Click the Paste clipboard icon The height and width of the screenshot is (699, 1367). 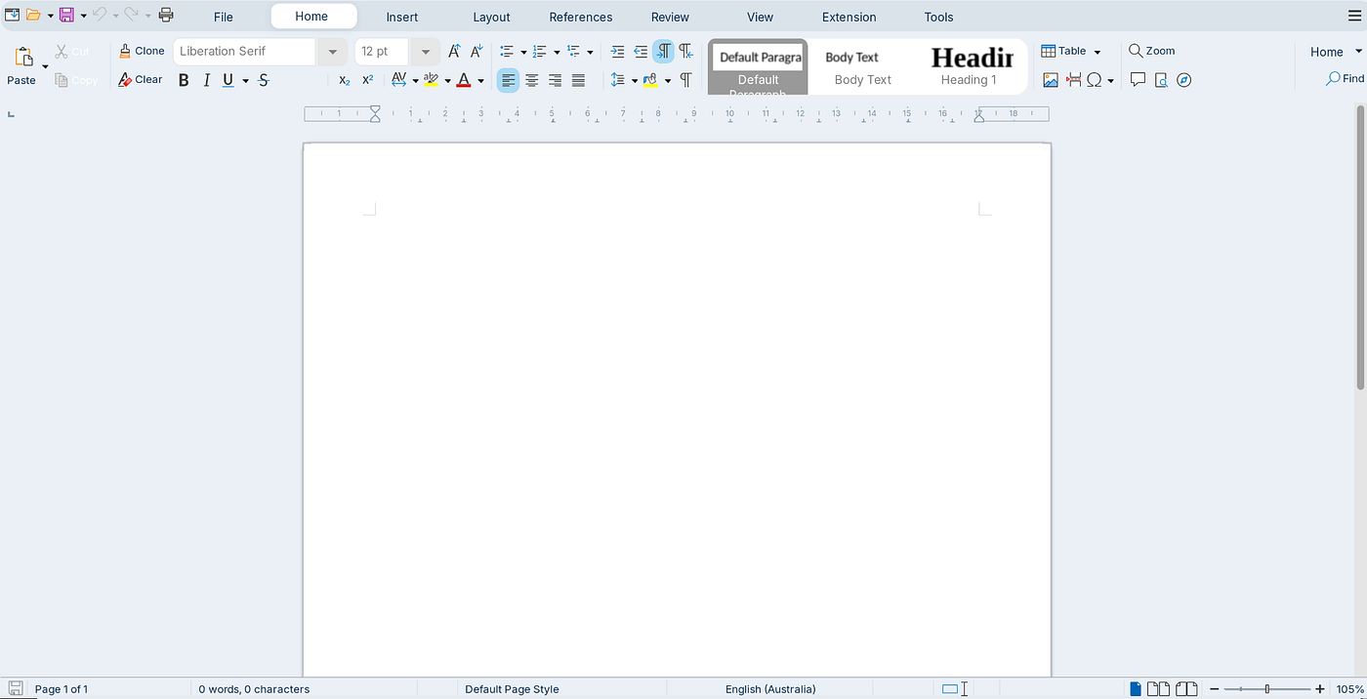(x=23, y=57)
